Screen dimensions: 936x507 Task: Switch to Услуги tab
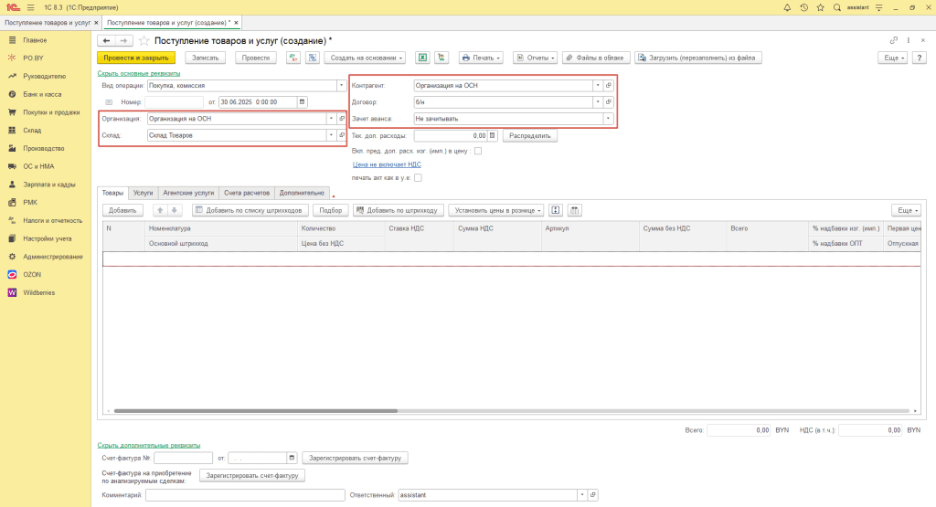(144, 194)
